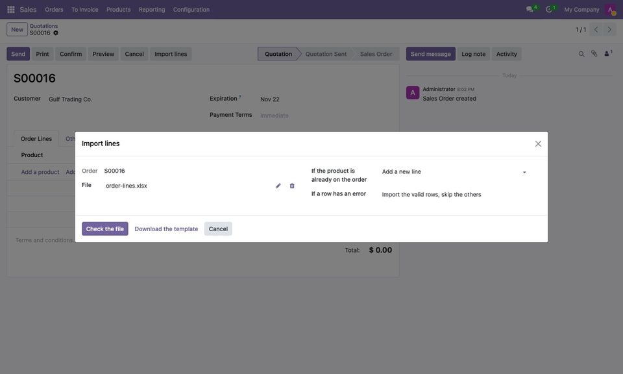
Task: Open the Products menu
Action: [x=118, y=10]
